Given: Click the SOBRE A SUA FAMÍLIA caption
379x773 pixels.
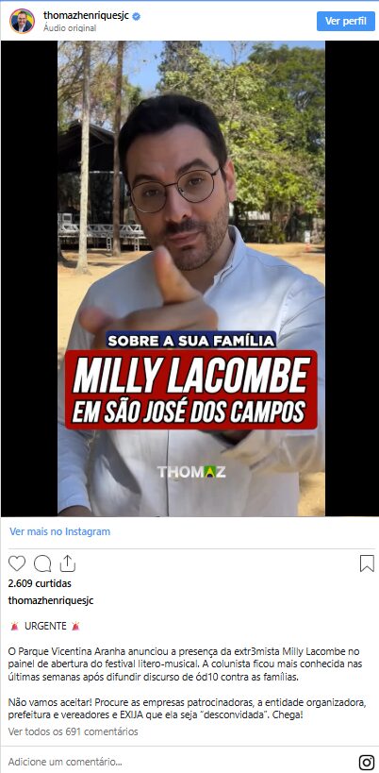Looking at the screenshot, I should 191,340.
